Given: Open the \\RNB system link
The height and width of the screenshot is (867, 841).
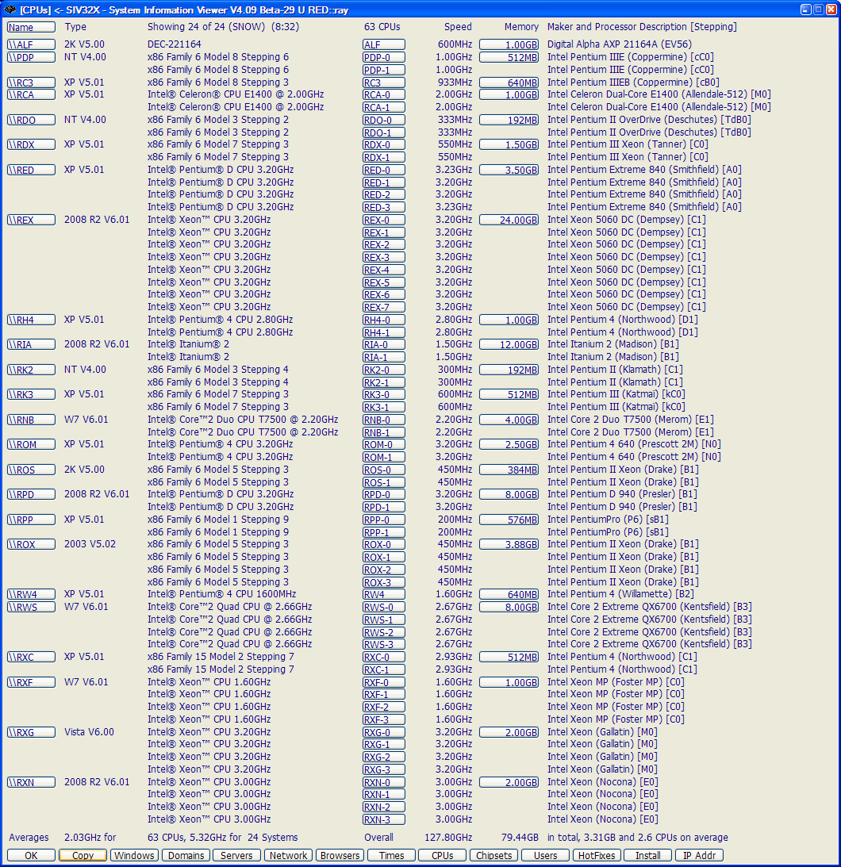Looking at the screenshot, I should [31, 420].
